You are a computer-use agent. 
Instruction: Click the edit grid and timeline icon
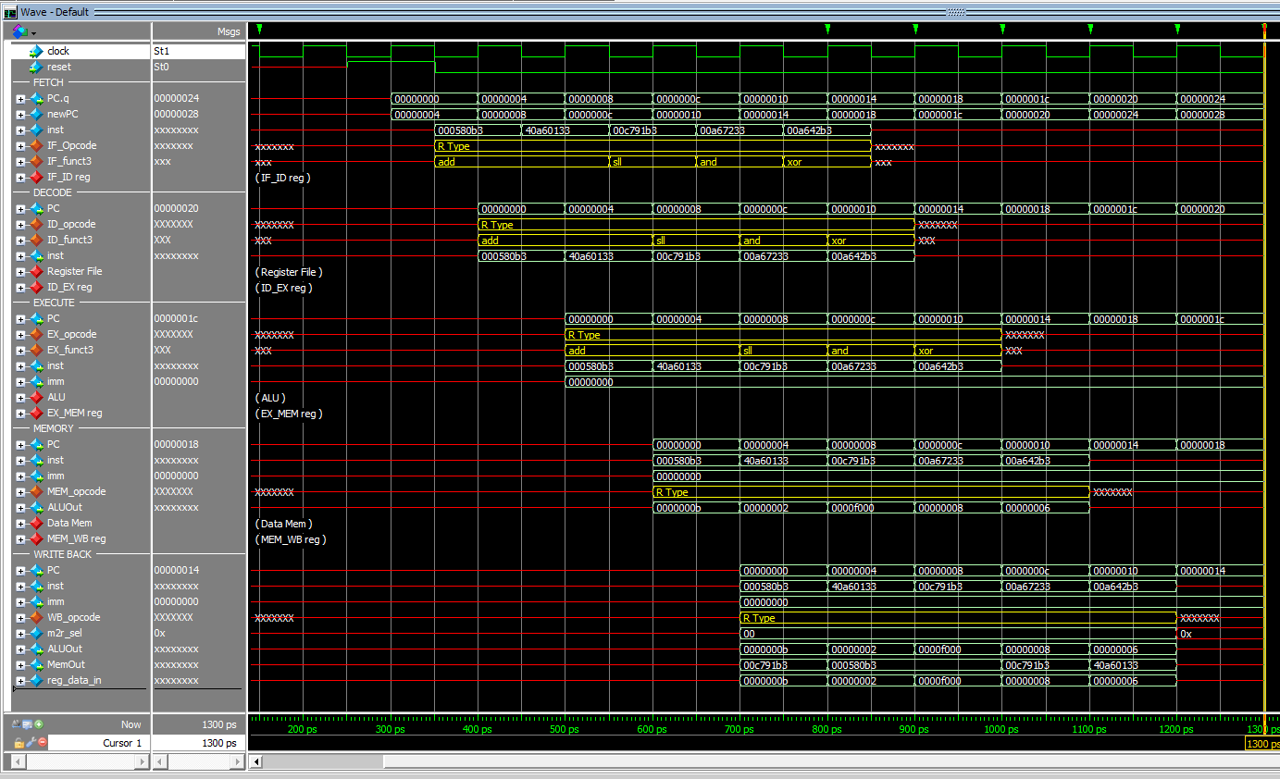pyautogui.click(x=28, y=724)
